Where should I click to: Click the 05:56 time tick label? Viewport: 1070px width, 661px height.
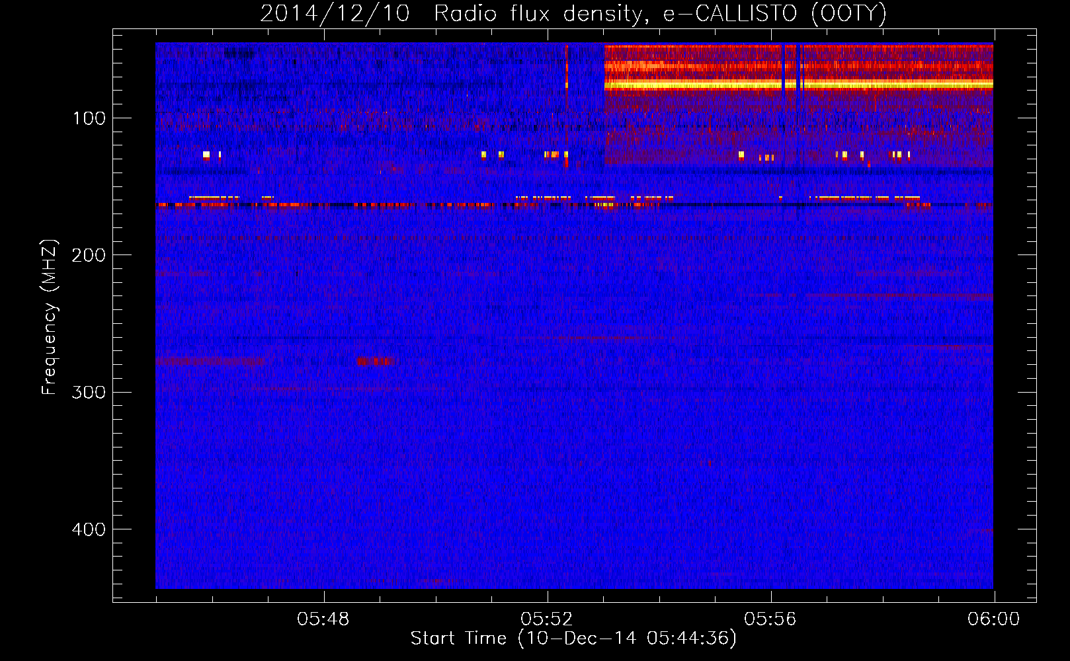770,619
